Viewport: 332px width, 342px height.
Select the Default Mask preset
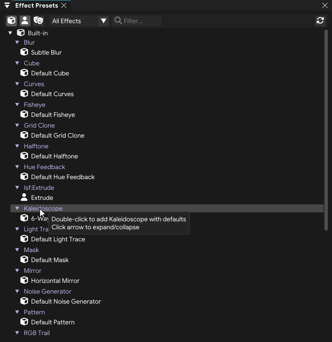point(50,260)
